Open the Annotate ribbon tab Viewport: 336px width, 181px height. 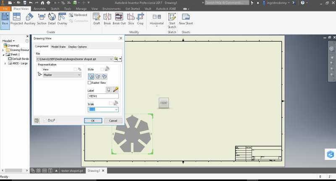(x=39, y=9)
